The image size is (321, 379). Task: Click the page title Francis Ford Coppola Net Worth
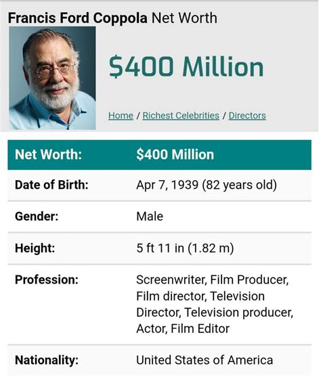point(112,18)
